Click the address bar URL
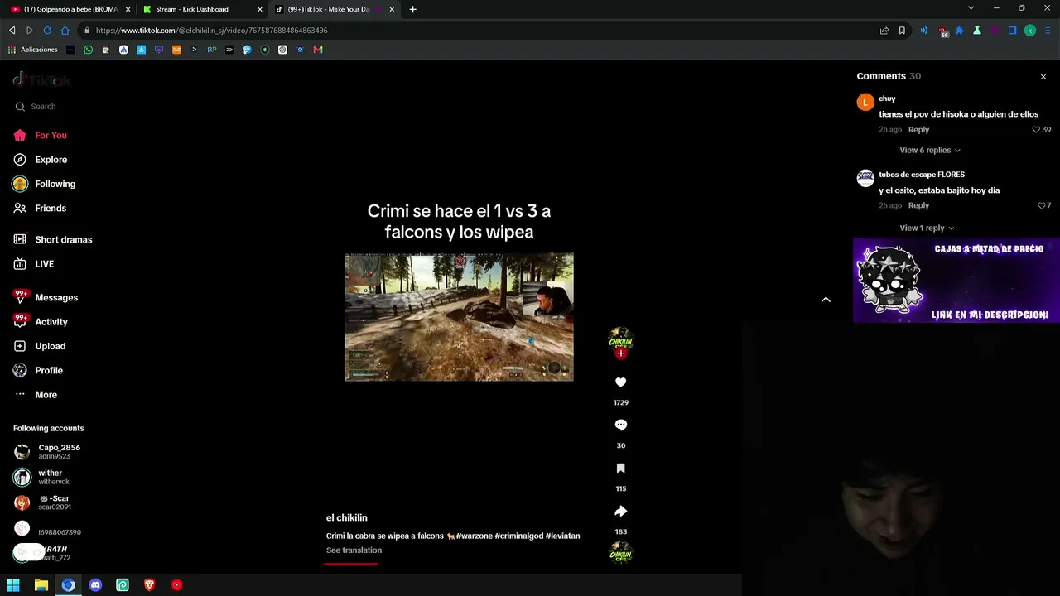 tap(211, 31)
